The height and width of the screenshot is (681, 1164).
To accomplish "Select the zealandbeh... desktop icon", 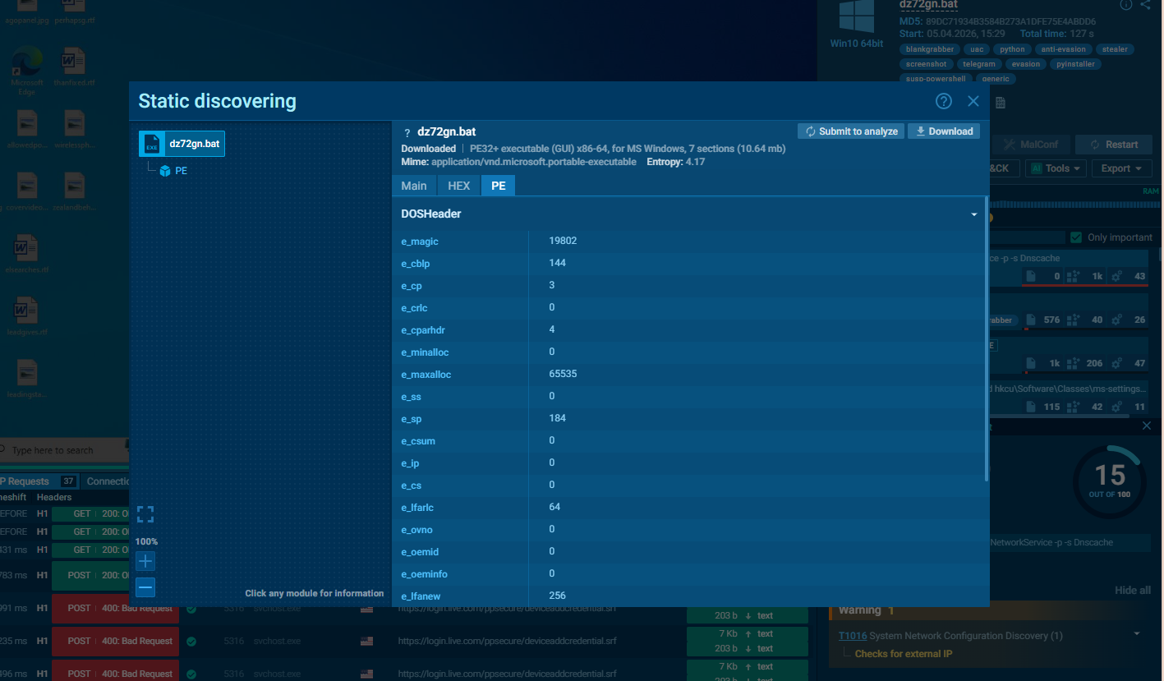I will point(75,193).
